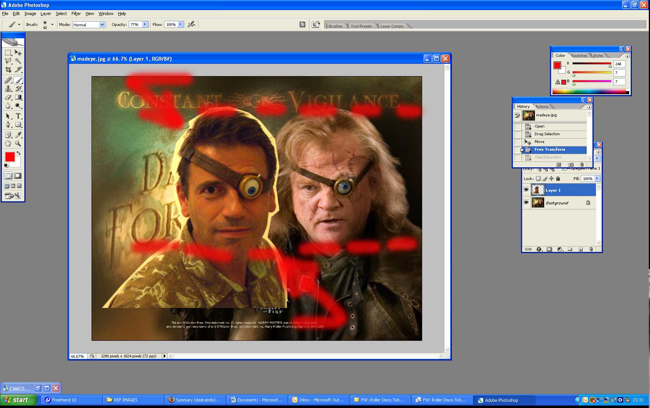Reset default foreground and background colors
The width and height of the screenshot is (650, 408).
6,166
